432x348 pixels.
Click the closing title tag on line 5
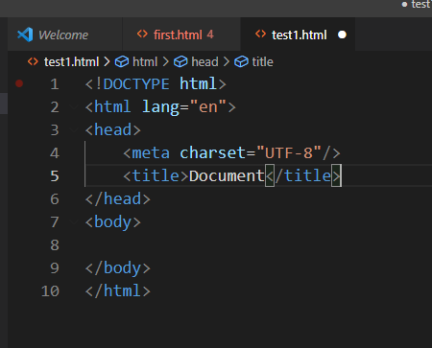303,176
